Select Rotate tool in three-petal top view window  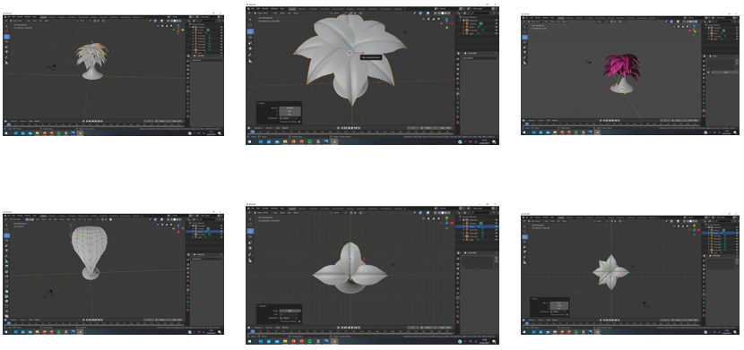[x=250, y=237]
